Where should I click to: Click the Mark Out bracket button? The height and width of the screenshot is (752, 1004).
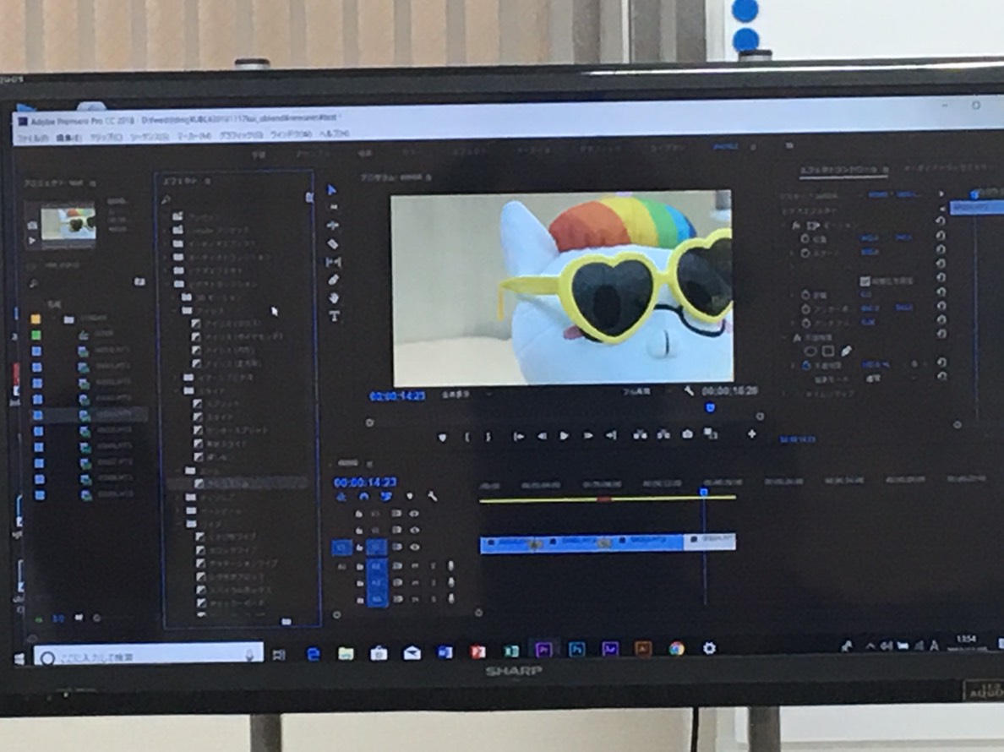[488, 437]
